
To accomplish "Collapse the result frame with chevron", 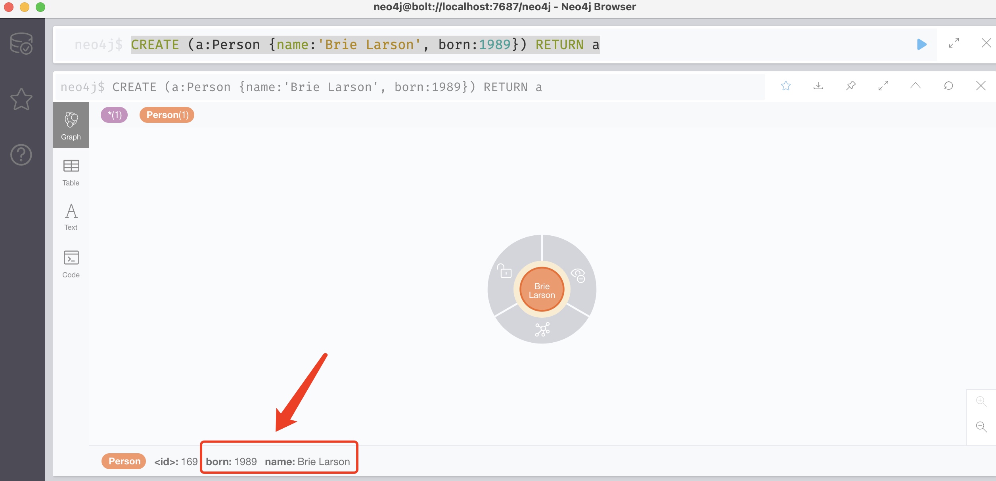I will click(x=915, y=86).
